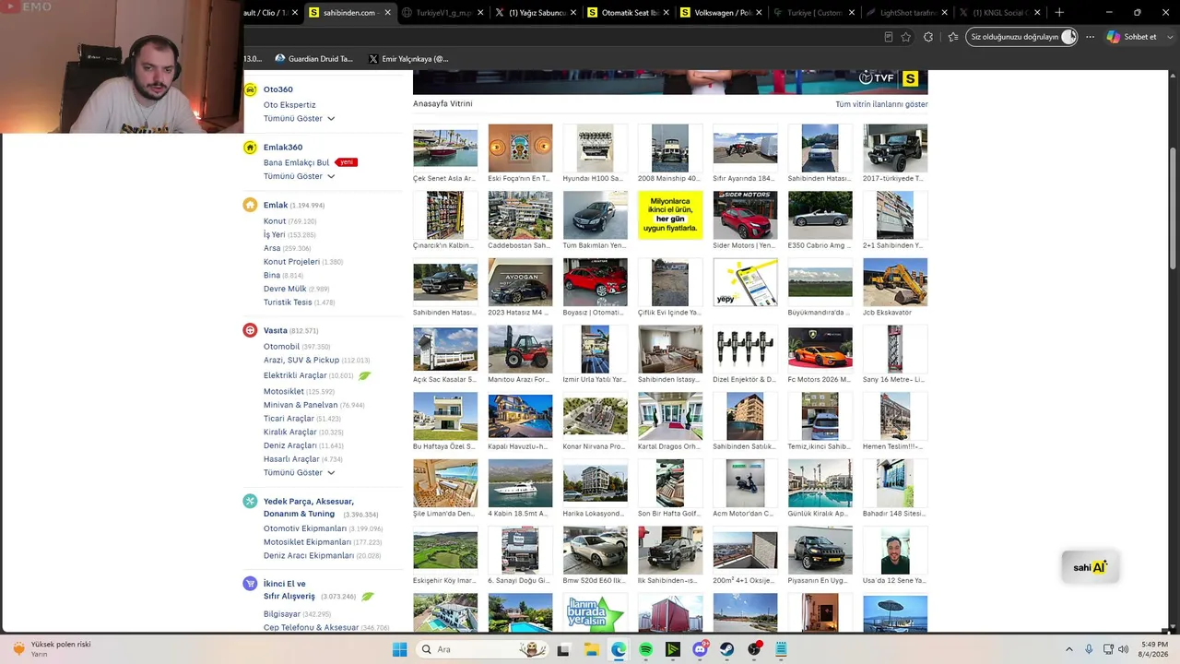Open the Emir Yalçınkaya X bookmark
Screen dimensions: 1180x664
(408, 59)
